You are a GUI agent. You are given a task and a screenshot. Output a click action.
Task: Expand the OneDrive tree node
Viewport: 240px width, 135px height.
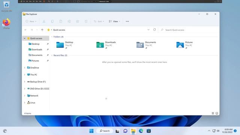point(25,67)
